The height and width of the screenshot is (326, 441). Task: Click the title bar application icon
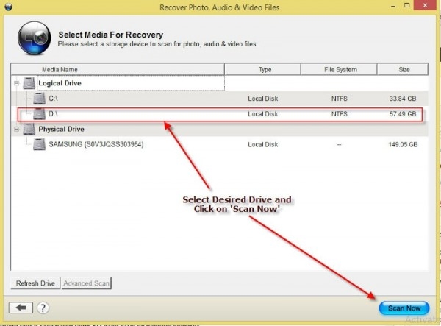[x=9, y=7]
